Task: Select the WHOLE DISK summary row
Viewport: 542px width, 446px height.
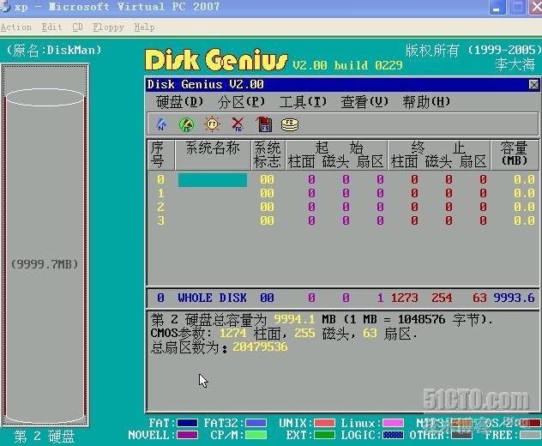Action: [342, 298]
